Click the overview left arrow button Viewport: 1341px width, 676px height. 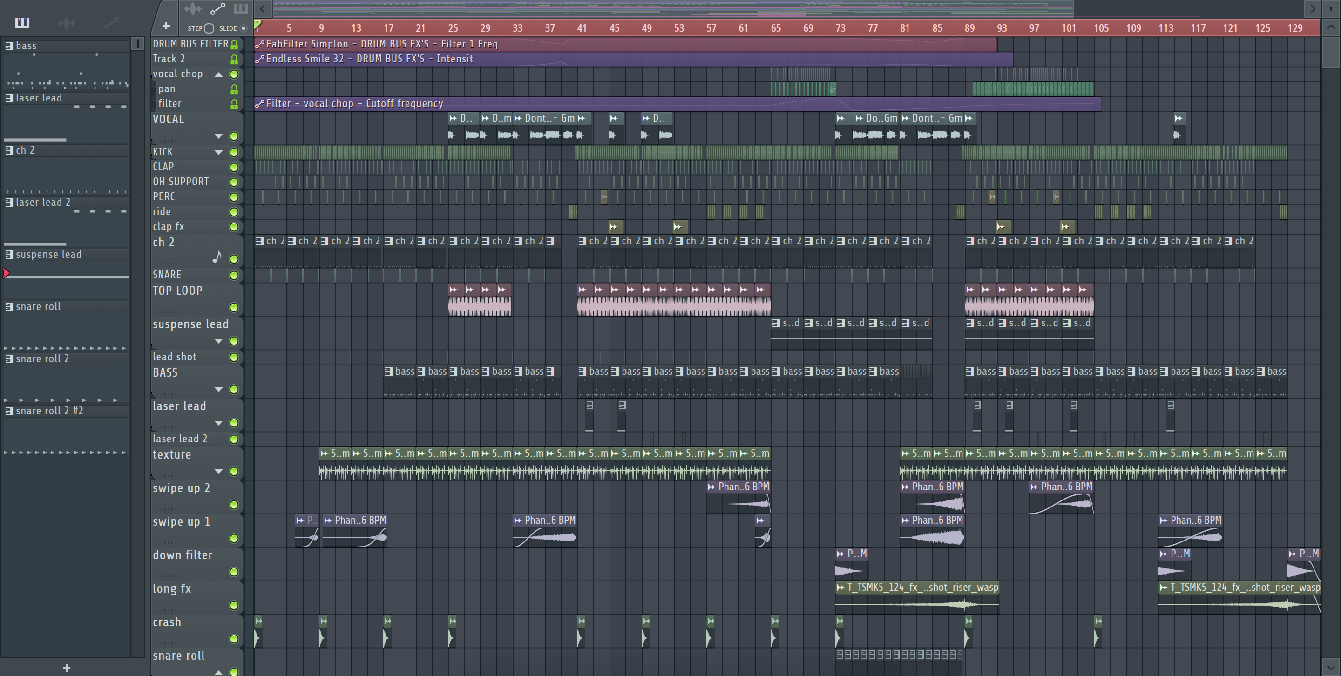pos(263,8)
